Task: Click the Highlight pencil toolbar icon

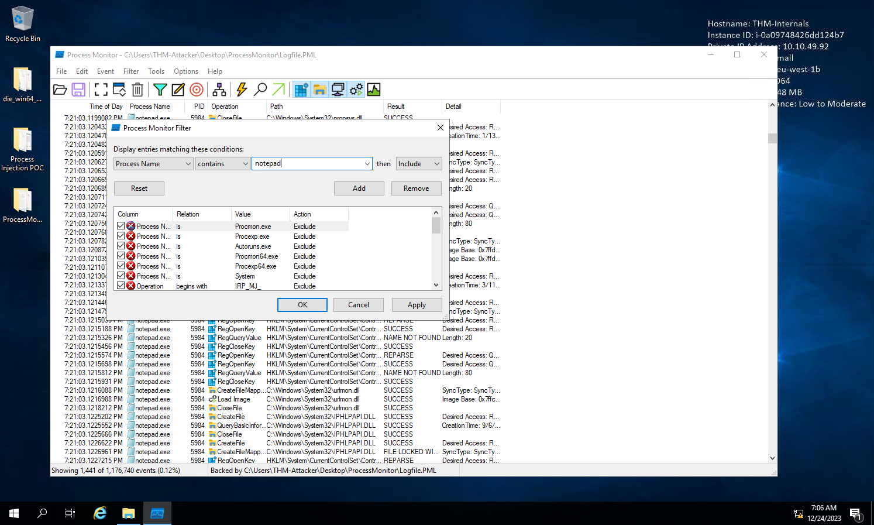Action: tap(178, 90)
